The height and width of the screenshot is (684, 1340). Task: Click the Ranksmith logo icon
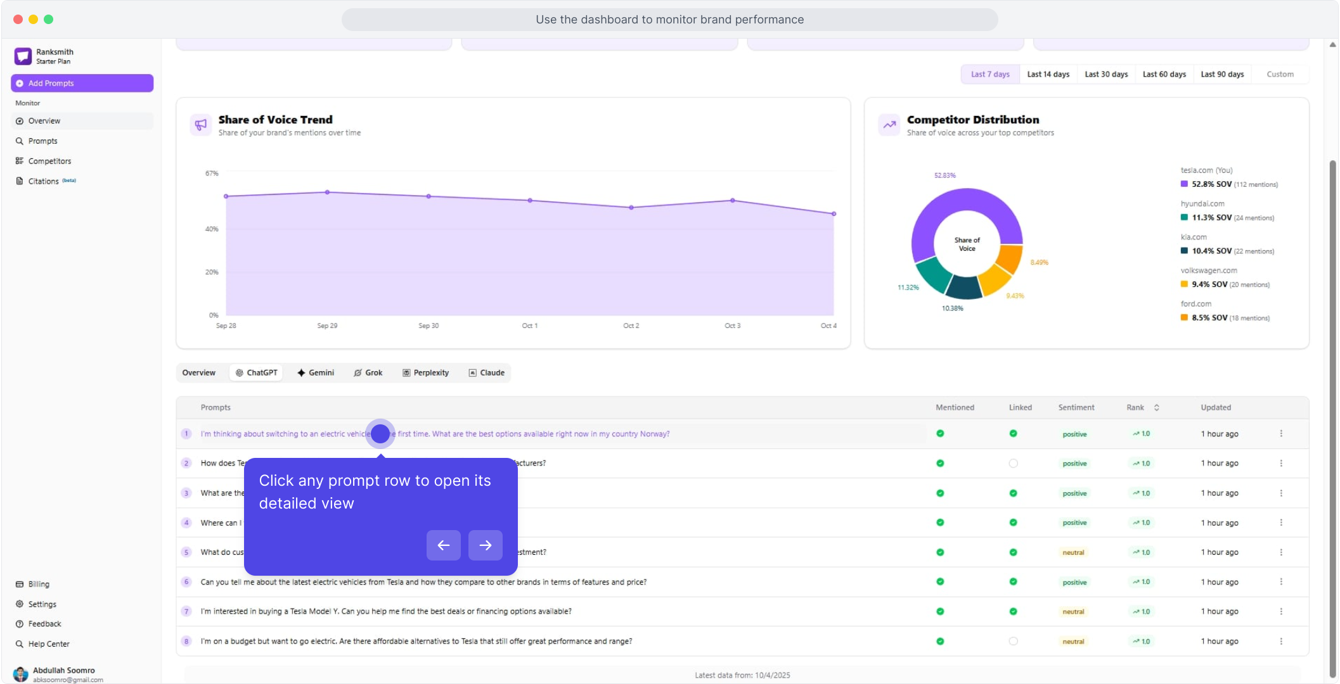[x=23, y=56]
